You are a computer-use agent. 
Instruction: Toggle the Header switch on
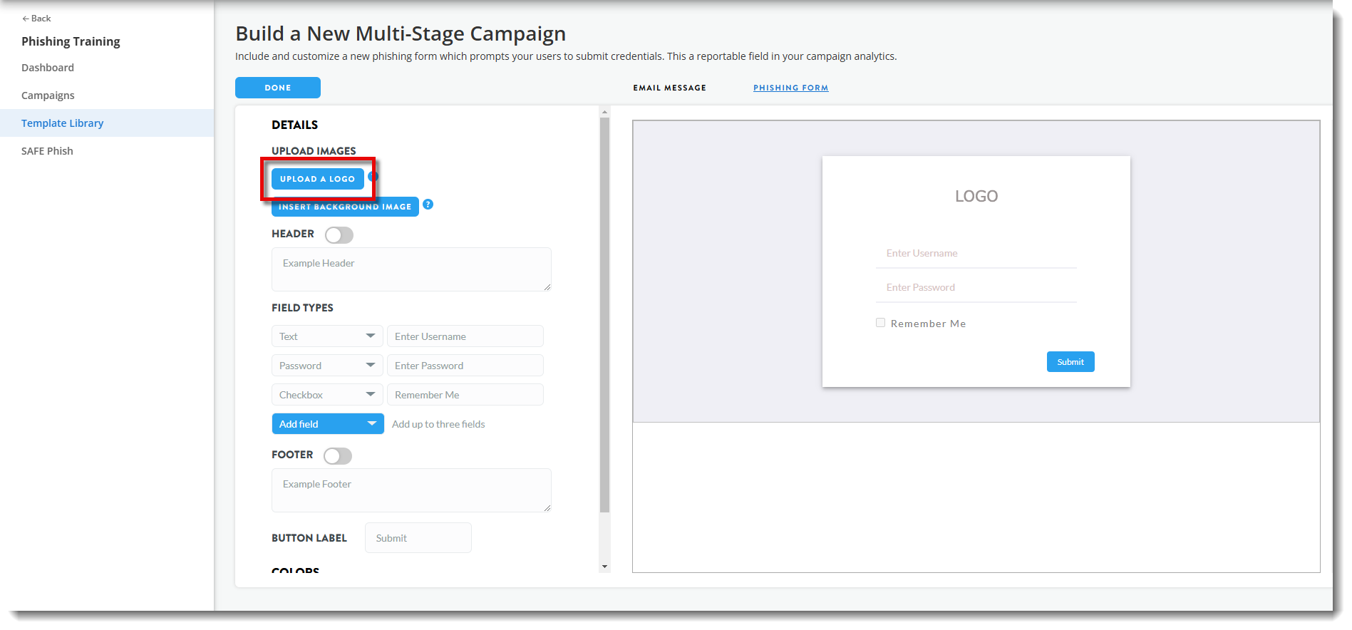(339, 235)
